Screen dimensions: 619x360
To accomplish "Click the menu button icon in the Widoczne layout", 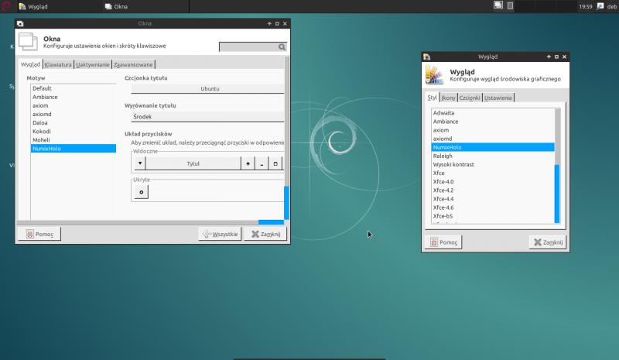I will [140, 163].
